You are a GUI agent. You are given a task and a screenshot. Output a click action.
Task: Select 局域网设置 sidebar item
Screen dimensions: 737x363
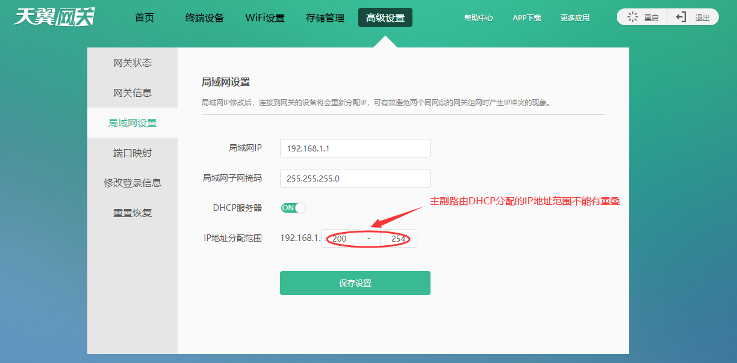pyautogui.click(x=132, y=122)
